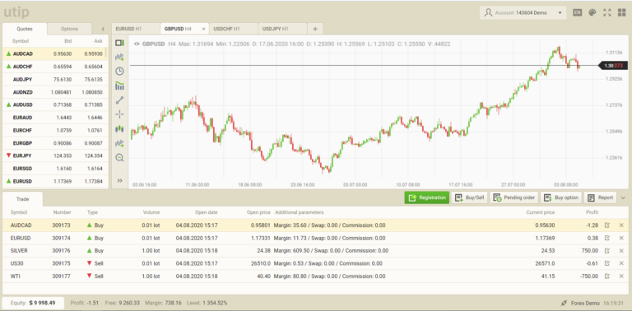This screenshot has height=311, width=632.
Task: Click the Equity $ 9 998.49 field
Action: (x=33, y=303)
